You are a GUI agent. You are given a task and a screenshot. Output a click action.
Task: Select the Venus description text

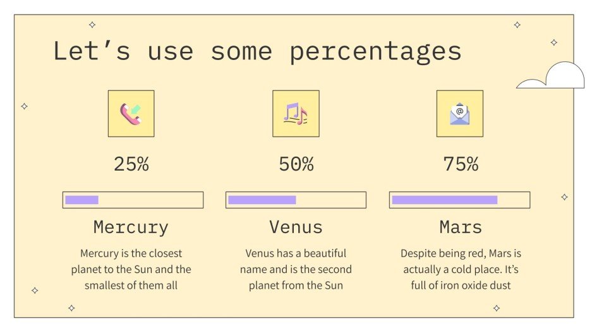pyautogui.click(x=296, y=269)
